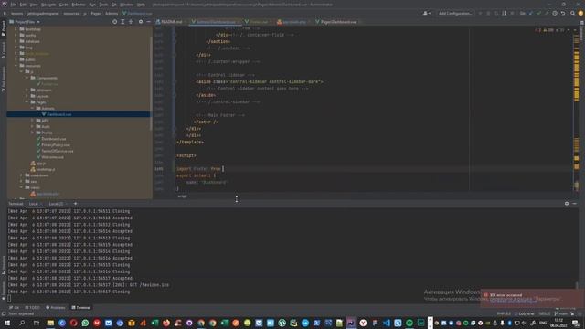Image resolution: width=585 pixels, height=329 pixels.
Task: Hide the terminal panel with minus icon
Action: [575, 204]
